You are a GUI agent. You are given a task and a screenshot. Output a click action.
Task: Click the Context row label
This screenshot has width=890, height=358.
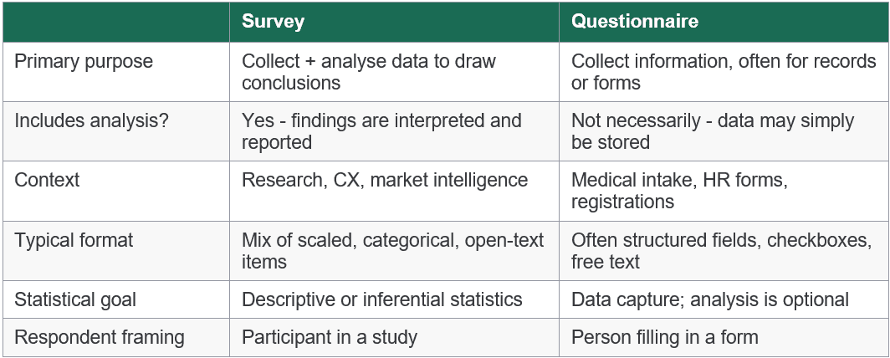tap(46, 181)
